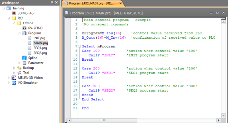Click the I/O Simulator icon
The image size is (228, 123).
[x=14, y=83]
